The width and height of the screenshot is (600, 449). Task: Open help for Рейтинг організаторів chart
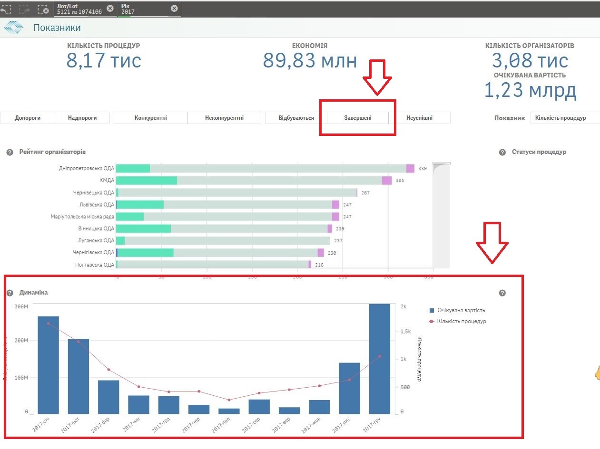click(x=10, y=152)
